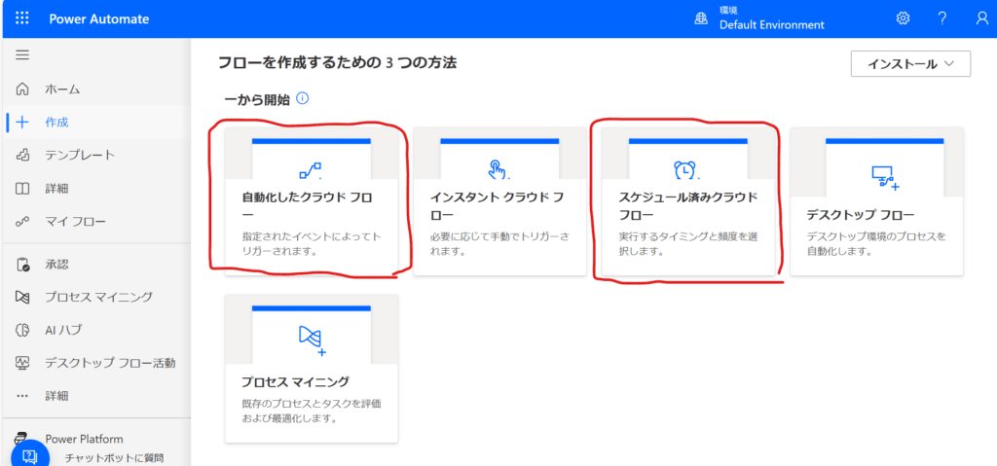Create インスタント クラウド フロー card
997x466 pixels.
(499, 201)
